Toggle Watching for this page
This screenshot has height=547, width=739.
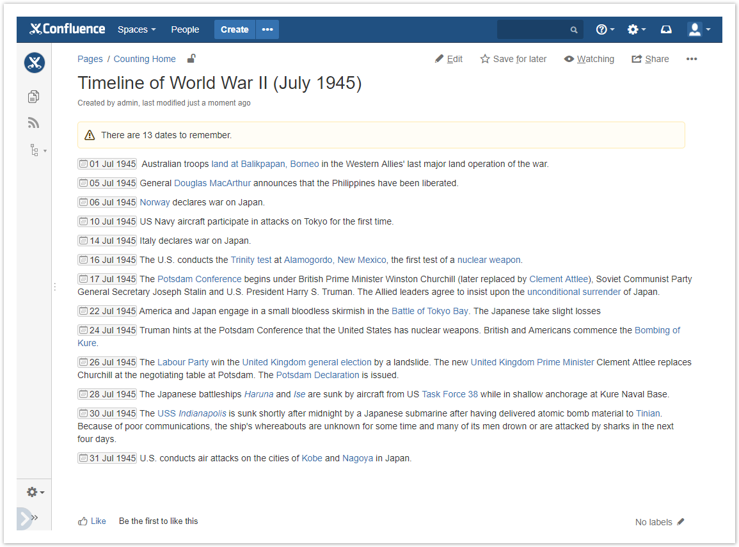pos(589,59)
